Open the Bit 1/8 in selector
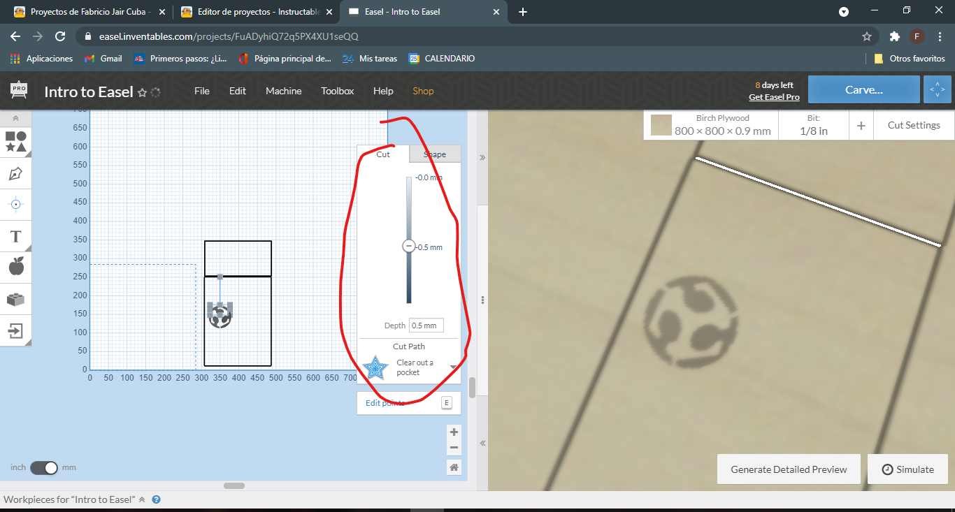 point(814,125)
